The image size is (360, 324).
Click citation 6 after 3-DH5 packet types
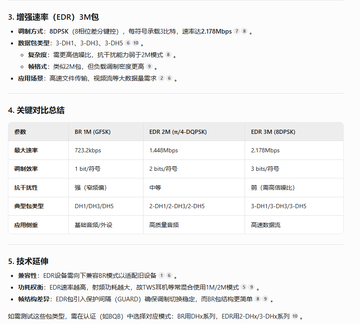pyautogui.click(x=128, y=43)
